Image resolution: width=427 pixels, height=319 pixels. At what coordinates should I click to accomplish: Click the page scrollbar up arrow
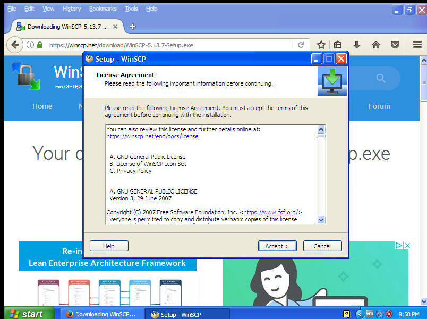click(423, 60)
